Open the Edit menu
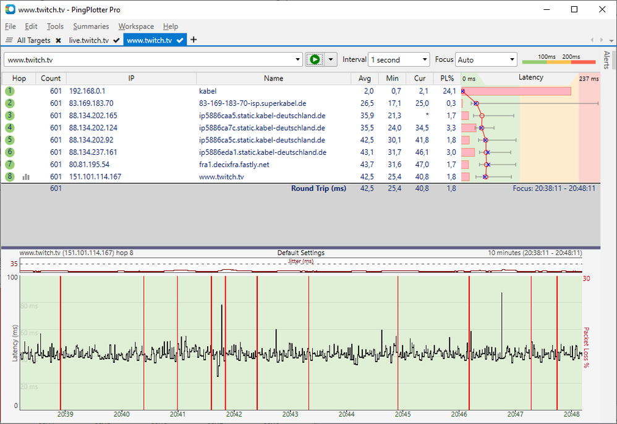 [x=31, y=27]
